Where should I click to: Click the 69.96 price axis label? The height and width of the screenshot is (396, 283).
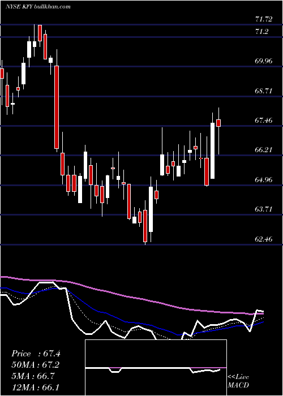[x=264, y=61]
